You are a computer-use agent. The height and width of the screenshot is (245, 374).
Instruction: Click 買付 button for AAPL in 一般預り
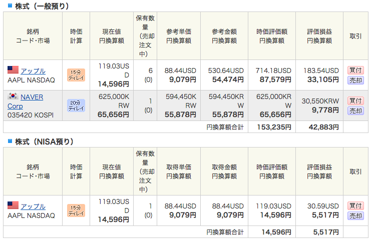click(x=355, y=70)
